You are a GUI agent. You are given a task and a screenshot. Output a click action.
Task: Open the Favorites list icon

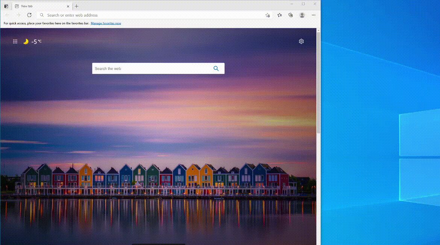point(279,15)
